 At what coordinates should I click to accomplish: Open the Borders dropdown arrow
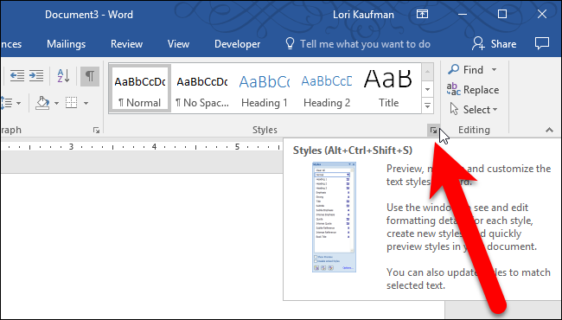[86, 103]
